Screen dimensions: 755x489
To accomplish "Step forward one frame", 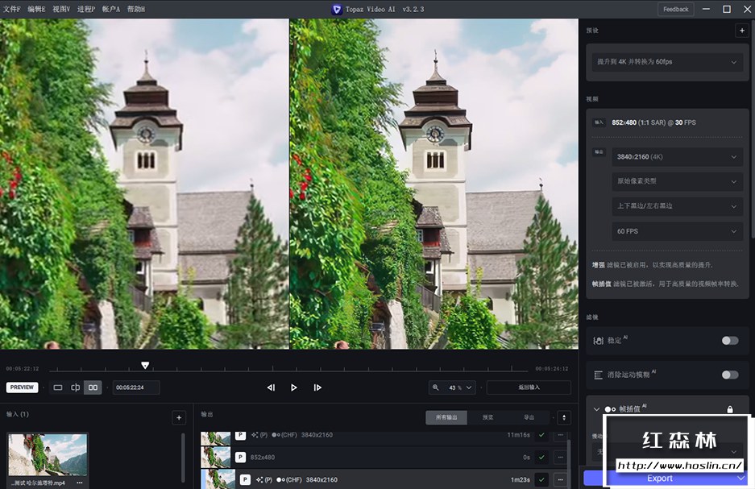I will coord(317,387).
